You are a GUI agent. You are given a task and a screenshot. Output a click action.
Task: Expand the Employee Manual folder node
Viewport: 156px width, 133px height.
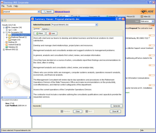pos(7,37)
